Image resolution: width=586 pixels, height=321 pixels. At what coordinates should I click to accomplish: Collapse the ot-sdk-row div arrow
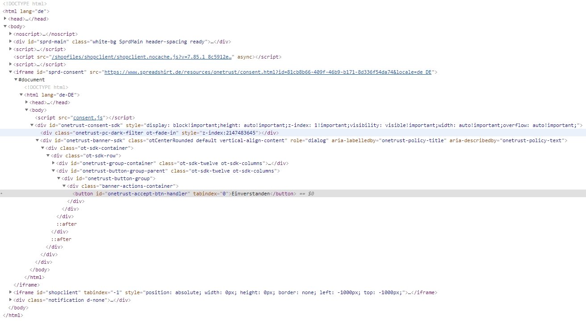coord(48,156)
